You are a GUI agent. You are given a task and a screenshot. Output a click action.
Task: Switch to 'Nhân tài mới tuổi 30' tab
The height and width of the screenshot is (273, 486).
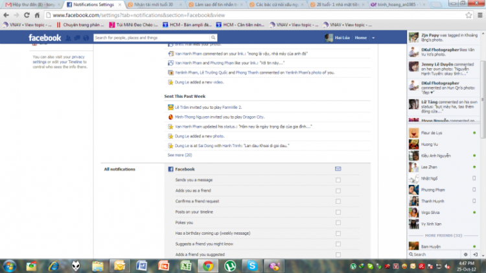point(155,5)
